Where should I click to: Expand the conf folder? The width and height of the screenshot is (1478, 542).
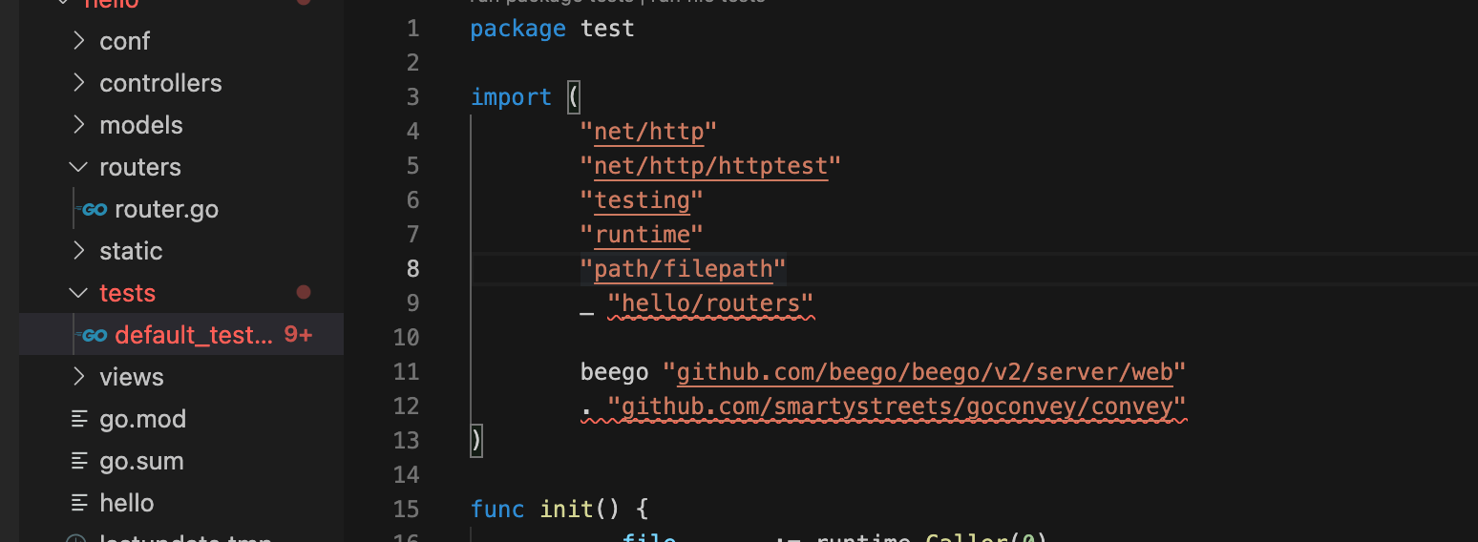(79, 41)
